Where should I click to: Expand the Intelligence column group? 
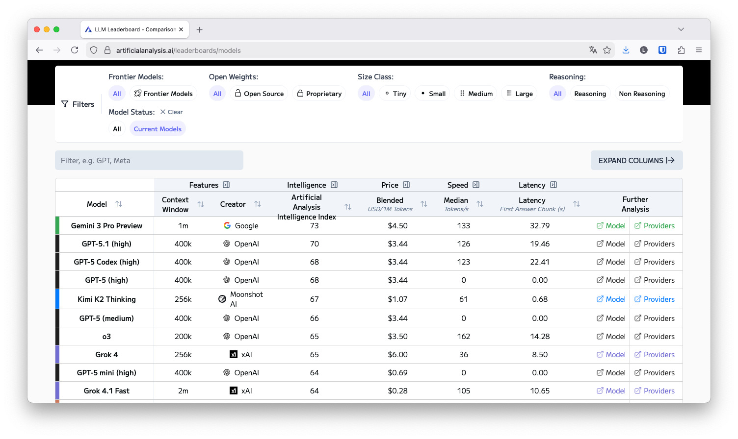334,185
